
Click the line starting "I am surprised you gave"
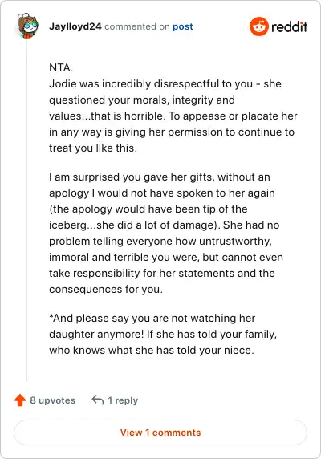point(160,177)
